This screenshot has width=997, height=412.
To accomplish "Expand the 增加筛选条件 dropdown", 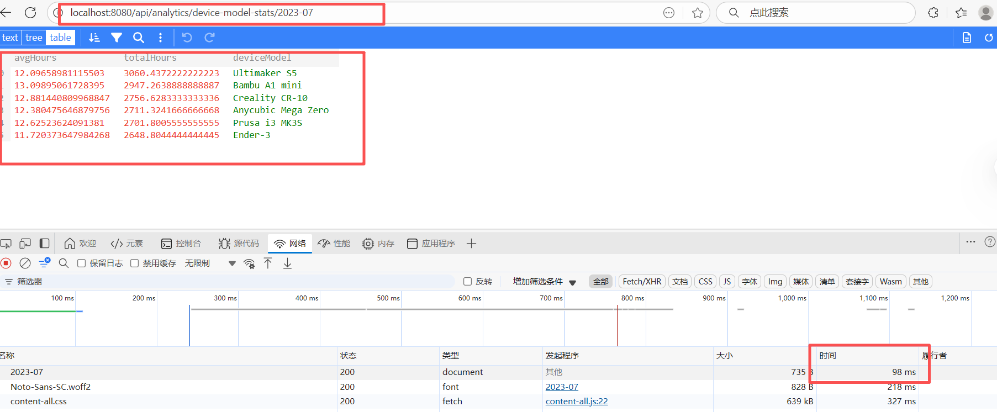I will tap(545, 282).
